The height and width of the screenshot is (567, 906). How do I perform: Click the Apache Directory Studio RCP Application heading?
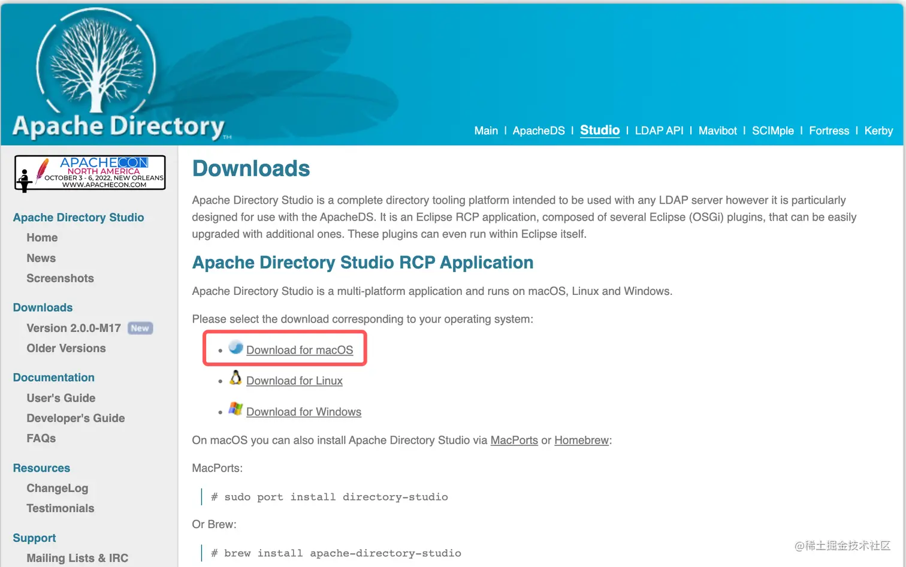[x=363, y=263]
